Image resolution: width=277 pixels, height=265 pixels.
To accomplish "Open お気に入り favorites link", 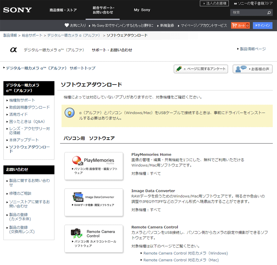I will [78, 25].
